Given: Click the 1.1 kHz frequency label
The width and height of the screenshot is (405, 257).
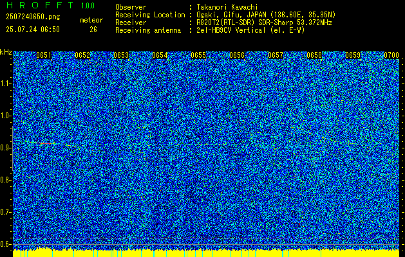Looking at the screenshot, I should click(5, 84).
